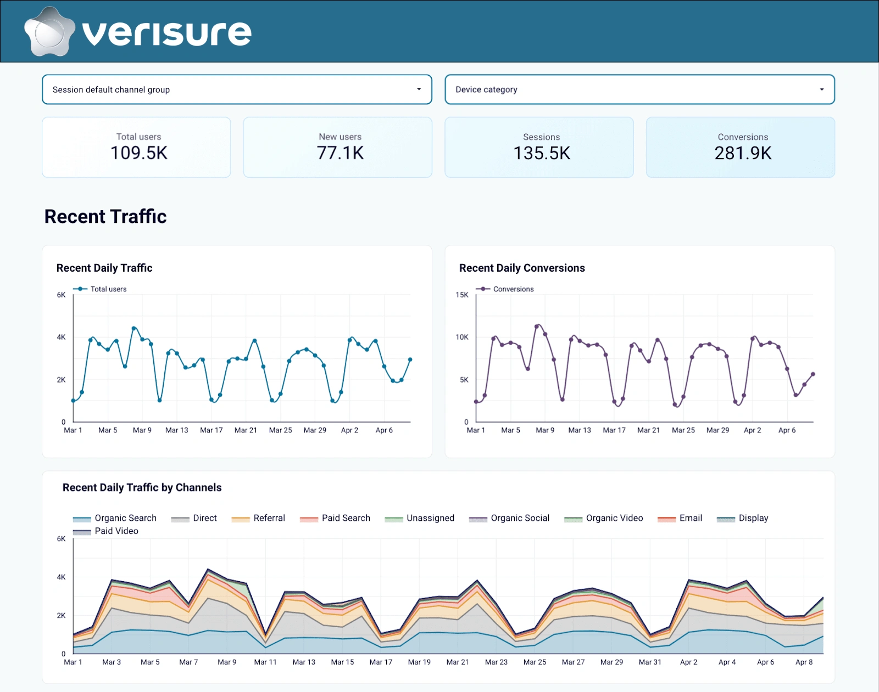Click the Recent Daily Traffic chart title
This screenshot has height=692, width=879.
click(x=104, y=268)
